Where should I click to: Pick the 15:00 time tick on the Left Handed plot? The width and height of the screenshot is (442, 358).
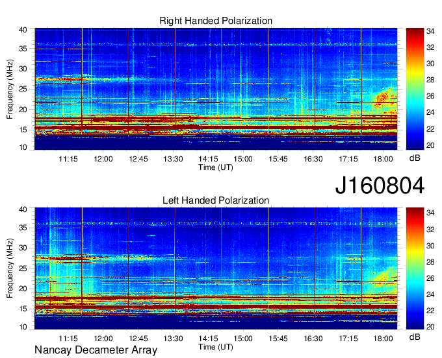pos(243,339)
